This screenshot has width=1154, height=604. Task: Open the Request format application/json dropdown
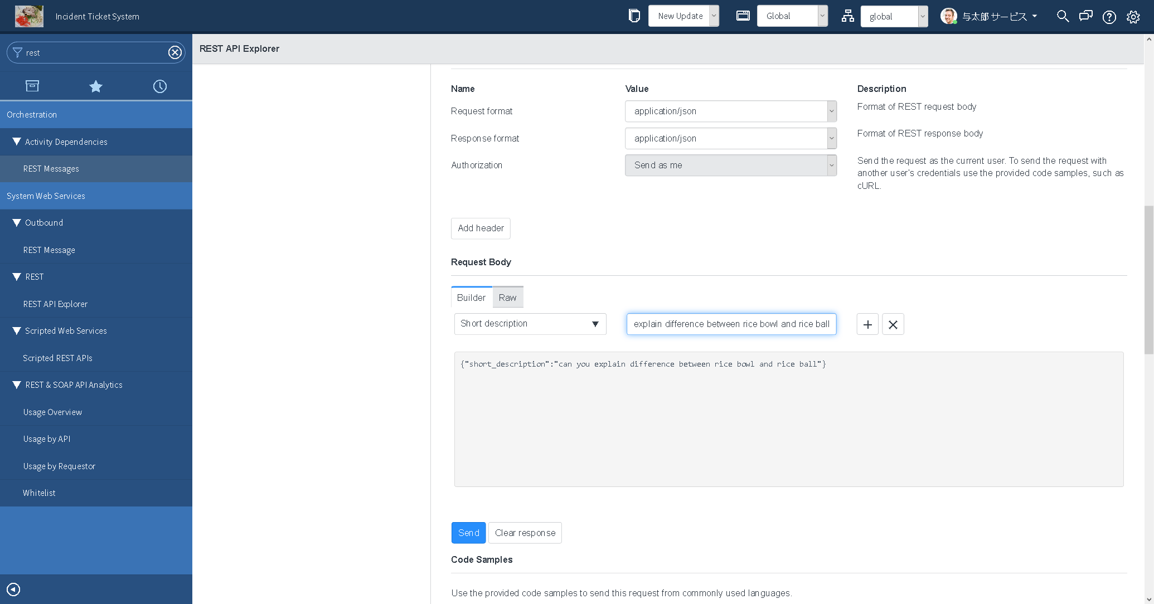pyautogui.click(x=831, y=111)
